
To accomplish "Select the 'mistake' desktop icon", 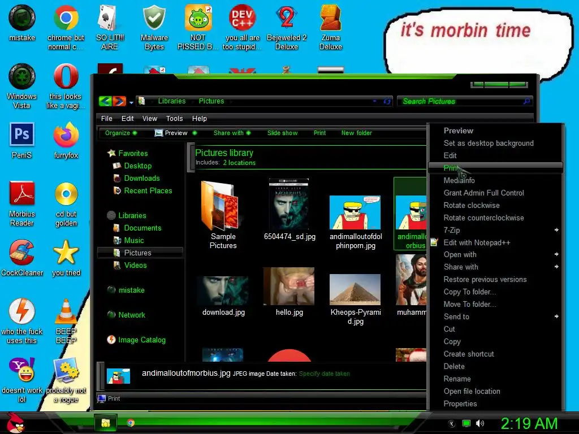I will (22, 18).
